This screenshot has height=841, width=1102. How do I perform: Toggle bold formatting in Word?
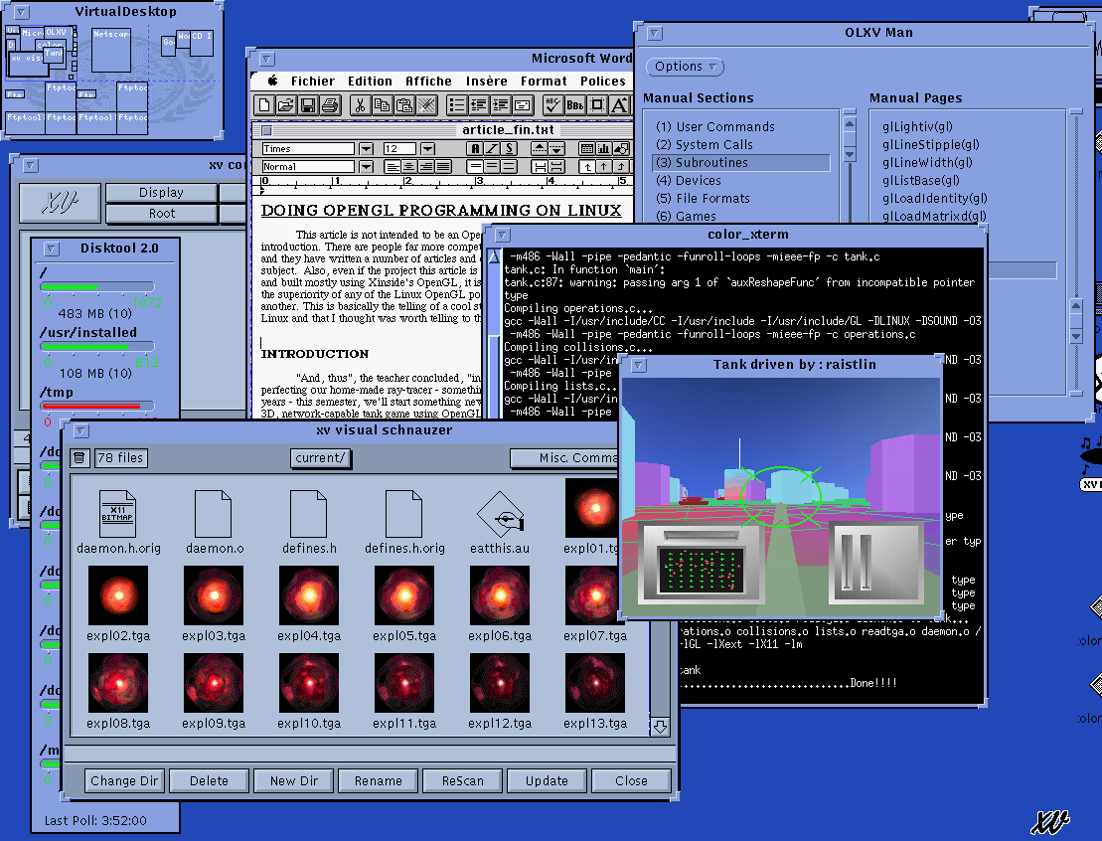475,148
